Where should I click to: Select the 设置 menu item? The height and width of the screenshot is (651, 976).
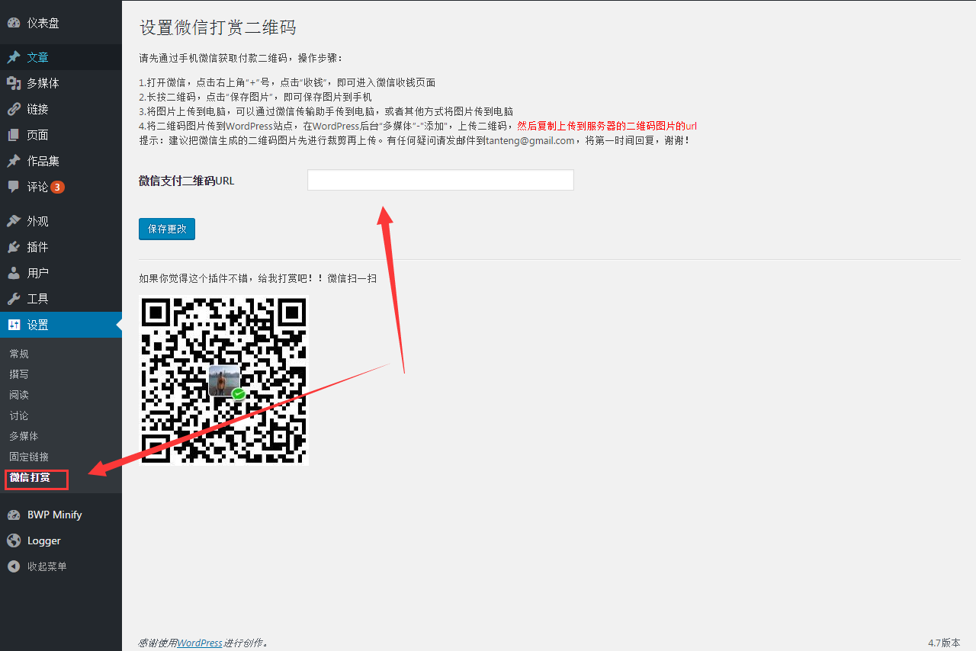tap(61, 325)
